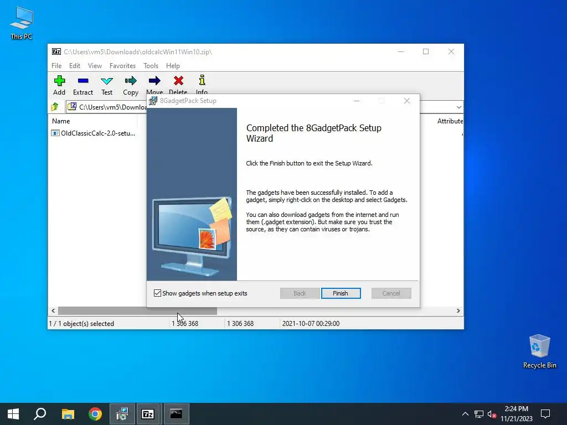Select the Recycle Bin desktop icon
This screenshot has height=425, width=567.
click(x=539, y=351)
